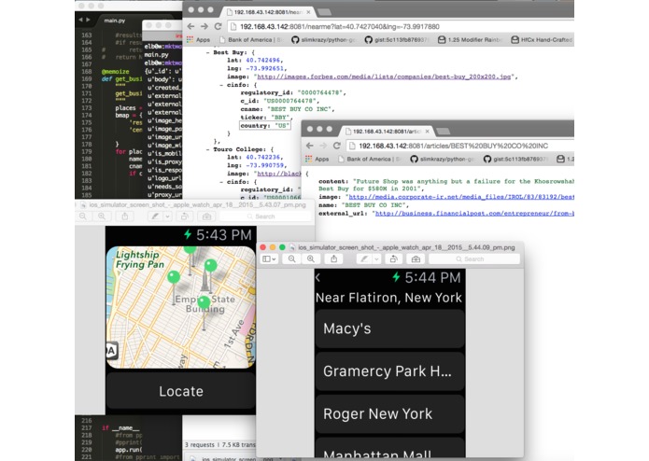
Task: Open Bank of America bookmark in nearme window
Action: point(251,40)
